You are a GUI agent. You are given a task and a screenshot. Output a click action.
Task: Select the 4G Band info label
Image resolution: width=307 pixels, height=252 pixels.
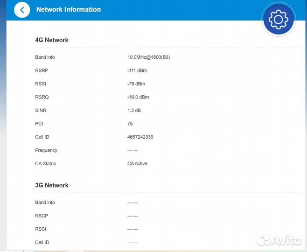[x=45, y=57]
